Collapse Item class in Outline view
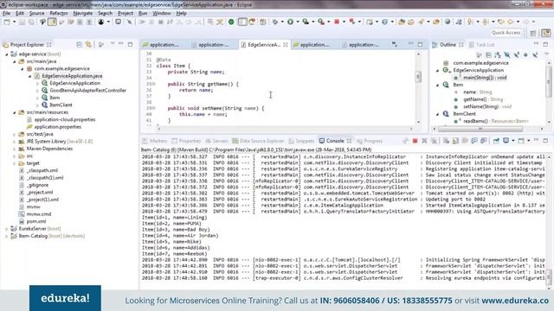This screenshot has width=554, height=311. [437, 85]
